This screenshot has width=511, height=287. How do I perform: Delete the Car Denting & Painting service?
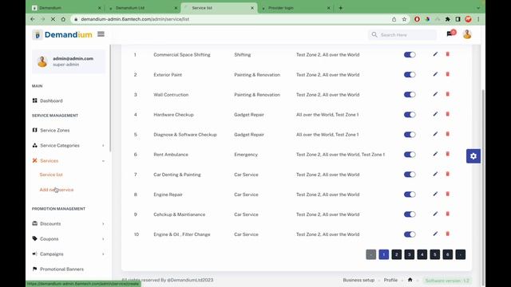point(447,174)
